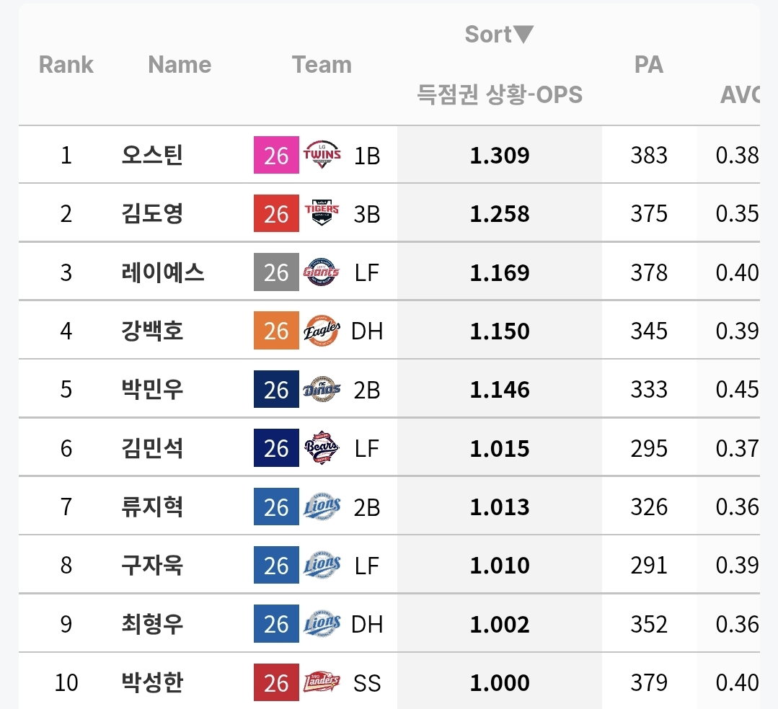Click the Hanwha Eagles team logo
The width and height of the screenshot is (778, 709).
click(x=322, y=331)
